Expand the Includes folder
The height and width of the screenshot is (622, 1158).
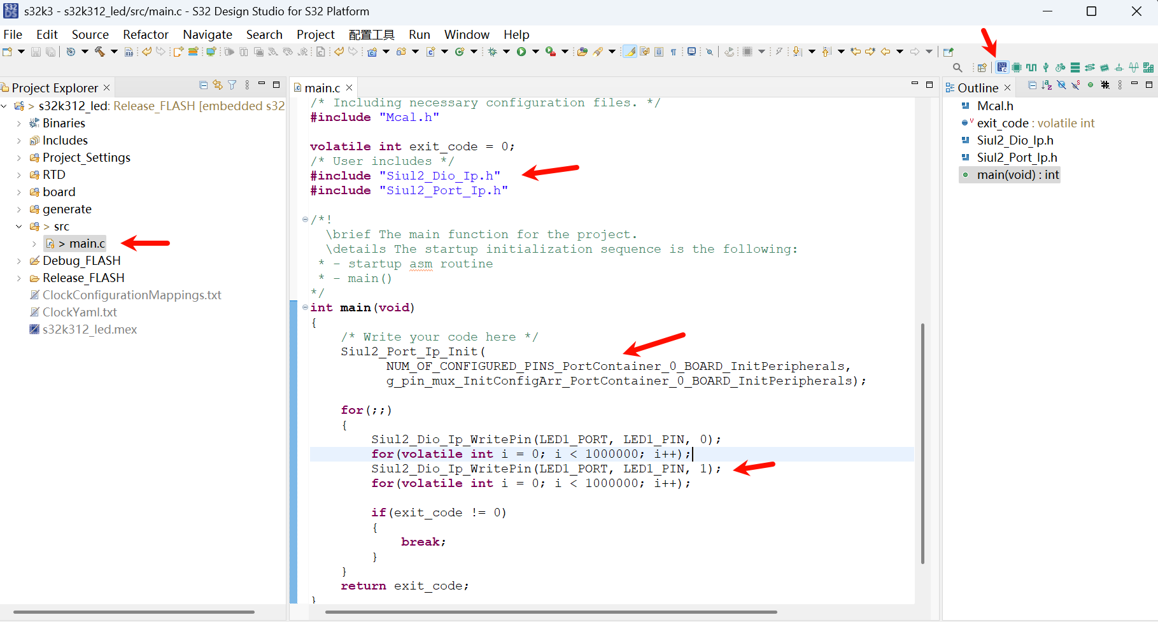tap(18, 141)
